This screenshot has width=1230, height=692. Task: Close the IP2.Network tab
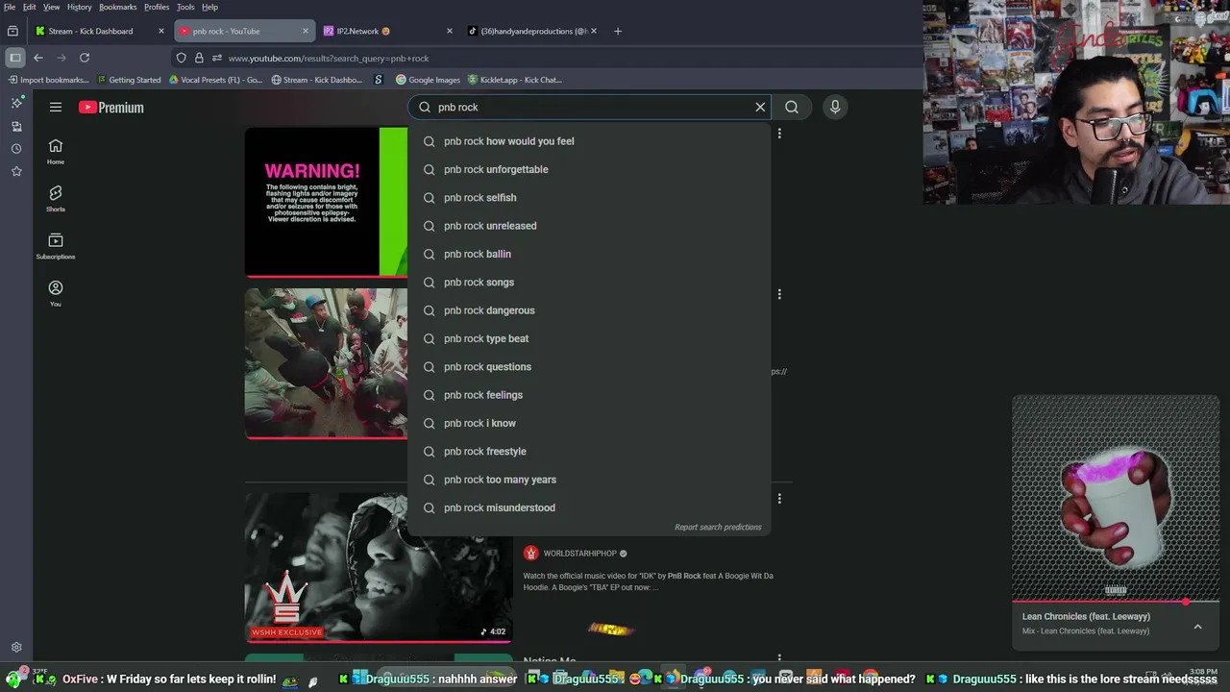click(x=450, y=31)
